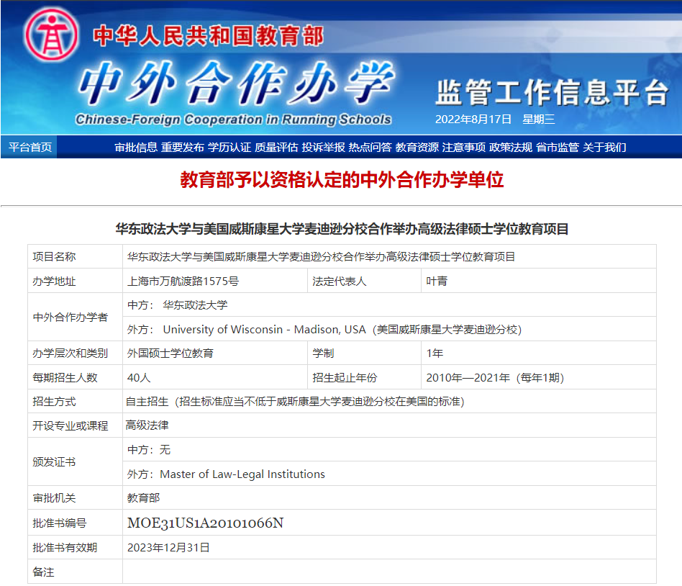Click the Ministry of Education red emblem logo
Viewport: 682px width, 586px height.
(51, 35)
